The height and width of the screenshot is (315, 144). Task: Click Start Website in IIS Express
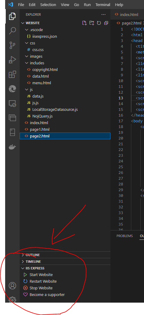tap(41, 275)
